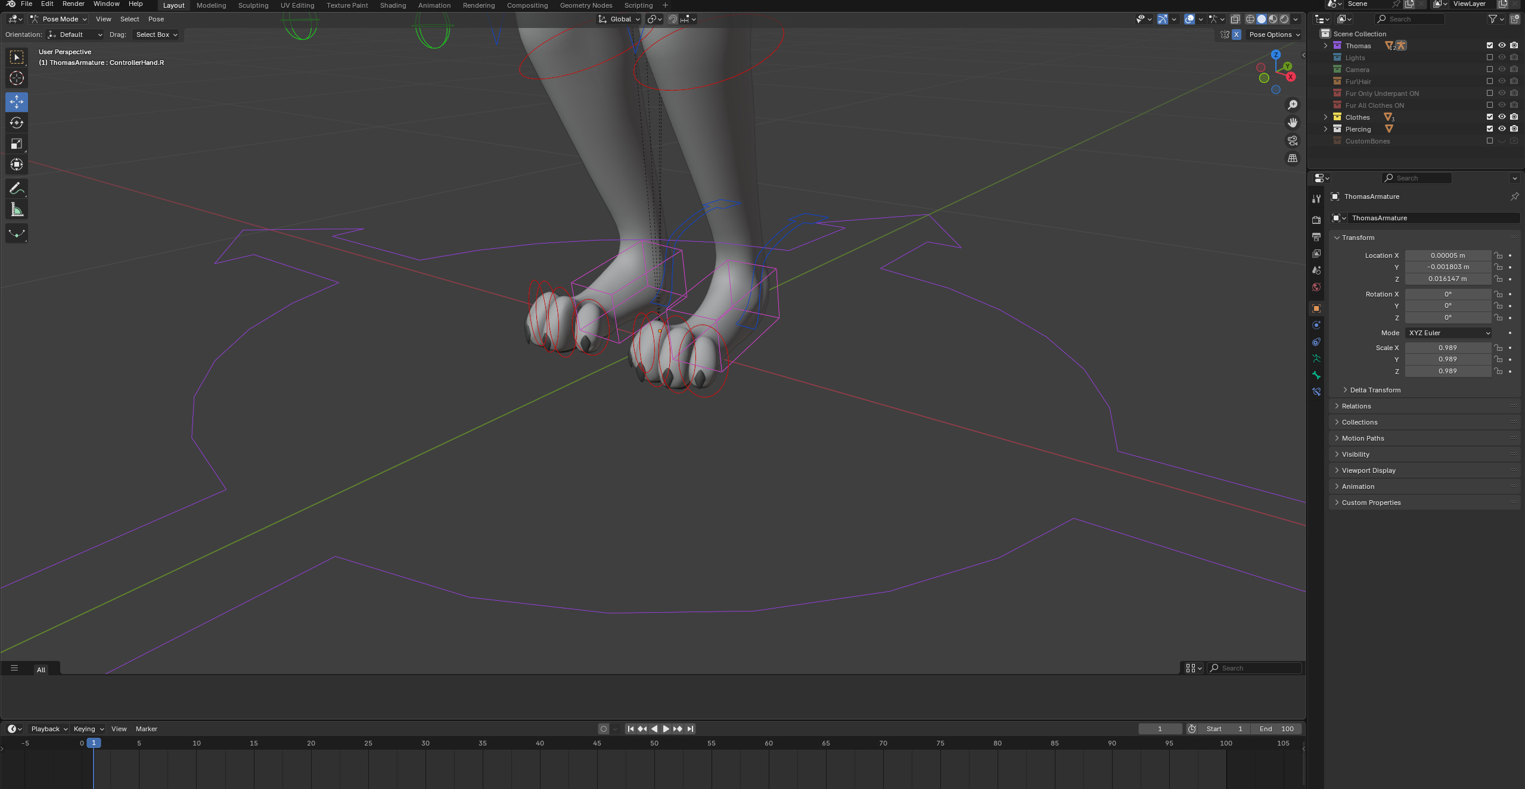Click the End frame field
The height and width of the screenshot is (789, 1525).
(1276, 729)
